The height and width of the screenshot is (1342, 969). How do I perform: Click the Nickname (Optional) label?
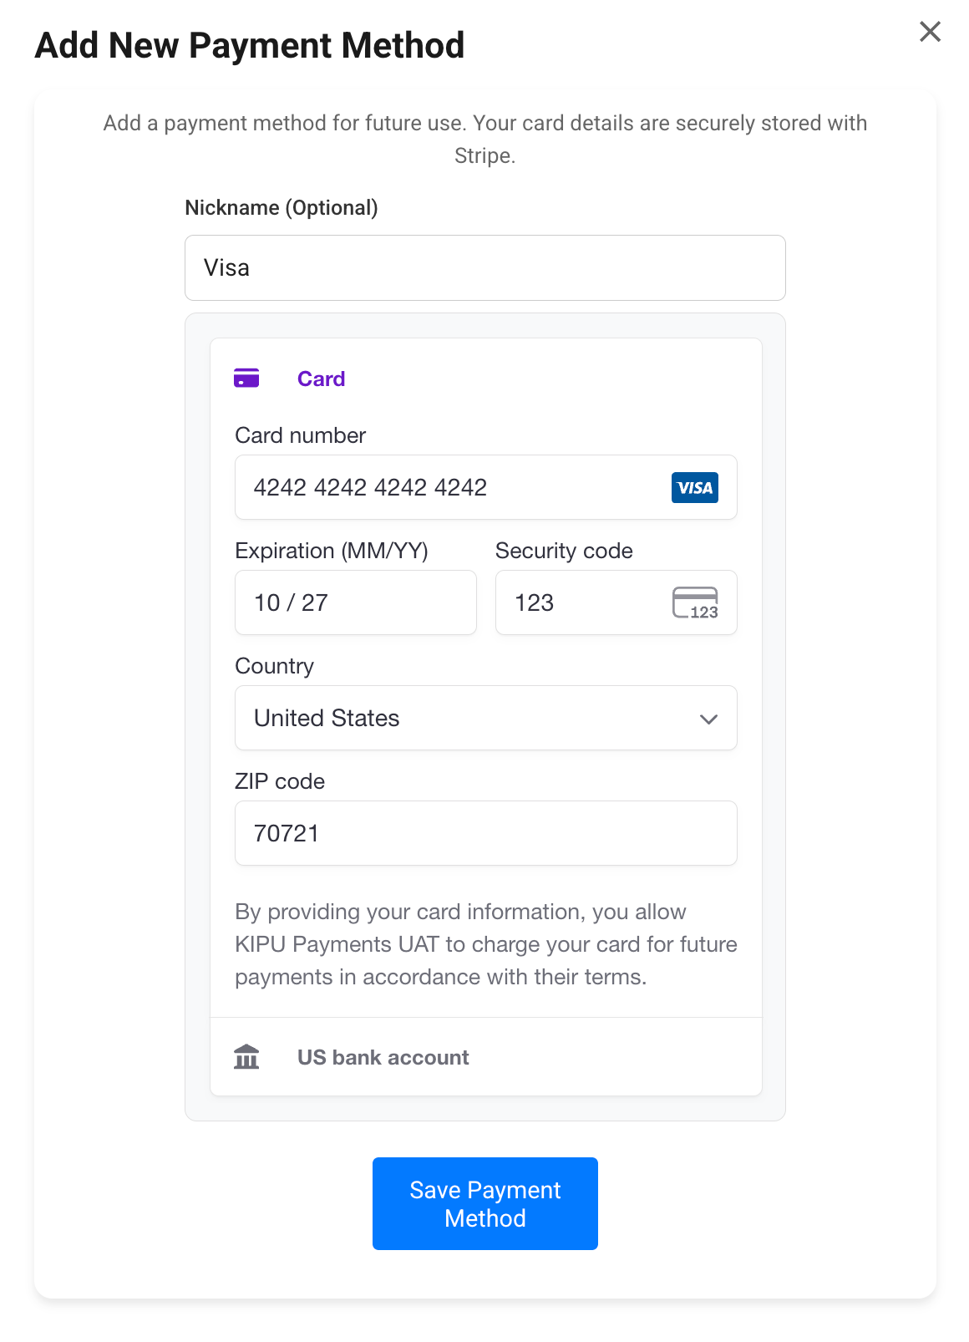point(282,208)
